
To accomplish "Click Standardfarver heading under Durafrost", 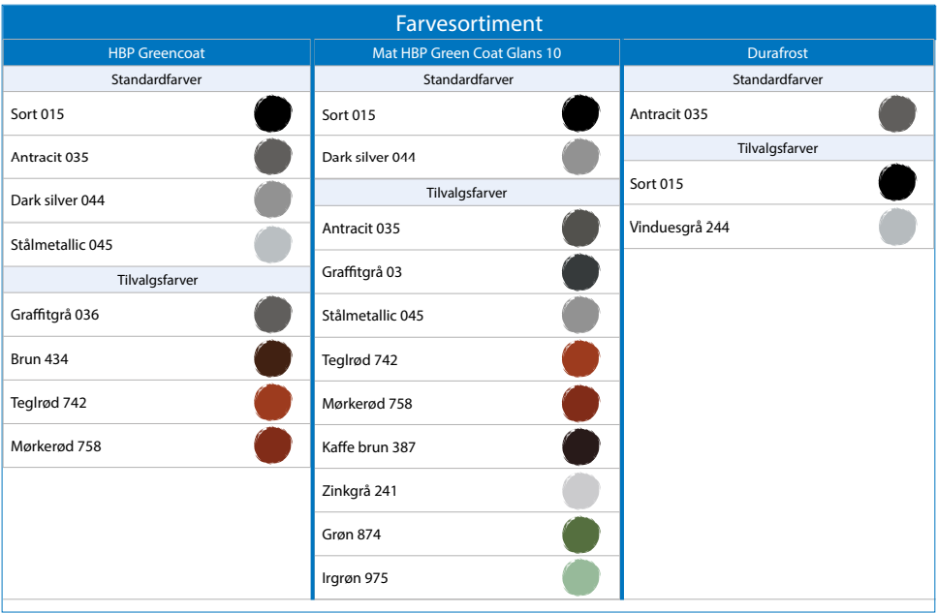I will pyautogui.click(x=778, y=78).
